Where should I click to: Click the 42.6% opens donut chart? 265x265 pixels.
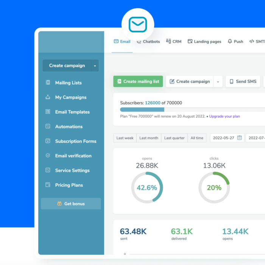point(147,187)
